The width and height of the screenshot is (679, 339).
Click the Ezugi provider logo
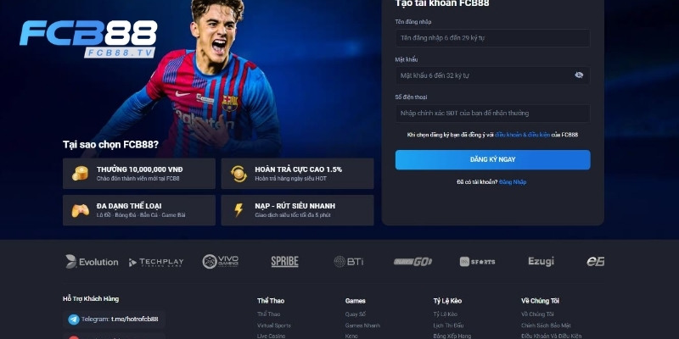(x=541, y=261)
